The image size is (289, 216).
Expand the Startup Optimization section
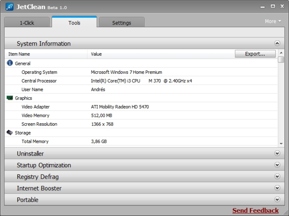coord(277,165)
